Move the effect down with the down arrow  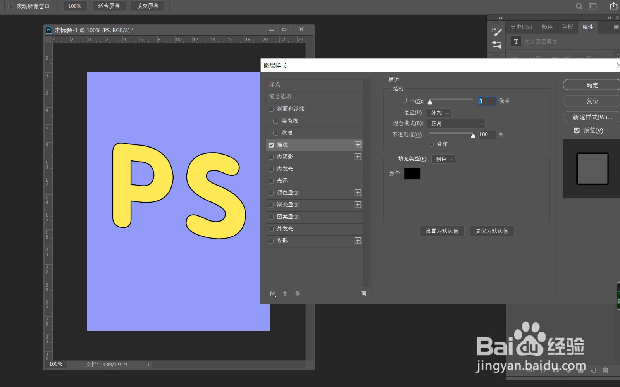click(x=297, y=294)
